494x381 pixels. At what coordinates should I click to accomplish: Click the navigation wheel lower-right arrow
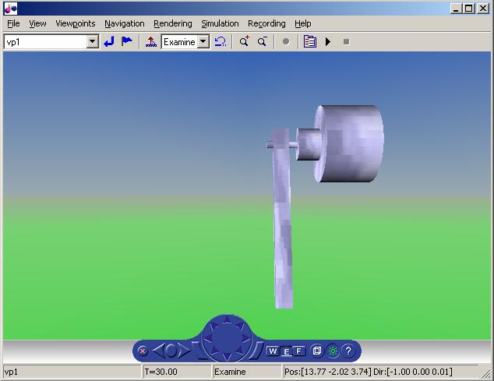coord(240,351)
